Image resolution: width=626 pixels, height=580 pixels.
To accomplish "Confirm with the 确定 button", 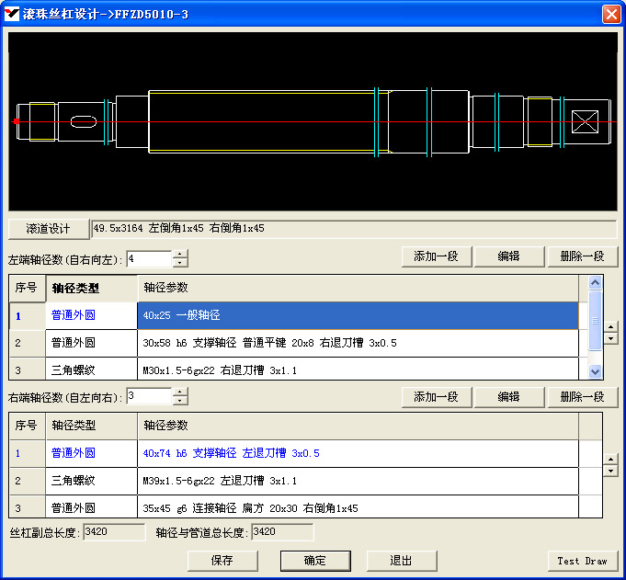I will pyautogui.click(x=314, y=561).
